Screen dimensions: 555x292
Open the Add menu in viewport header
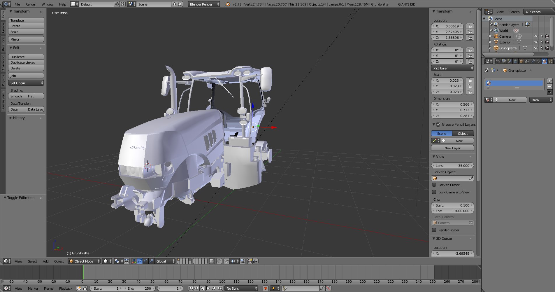[x=45, y=261]
